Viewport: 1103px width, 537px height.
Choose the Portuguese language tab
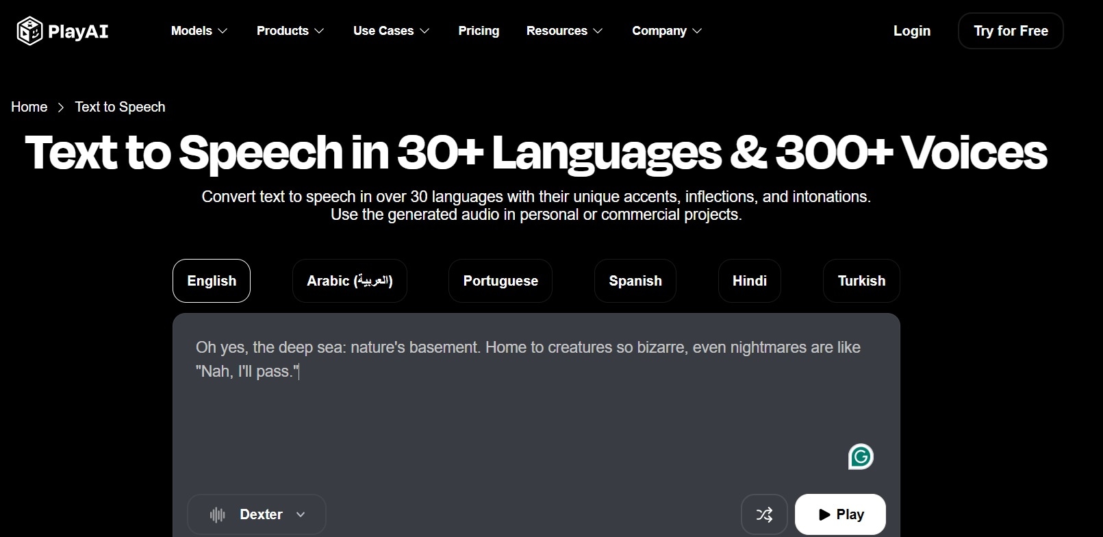[x=500, y=281]
